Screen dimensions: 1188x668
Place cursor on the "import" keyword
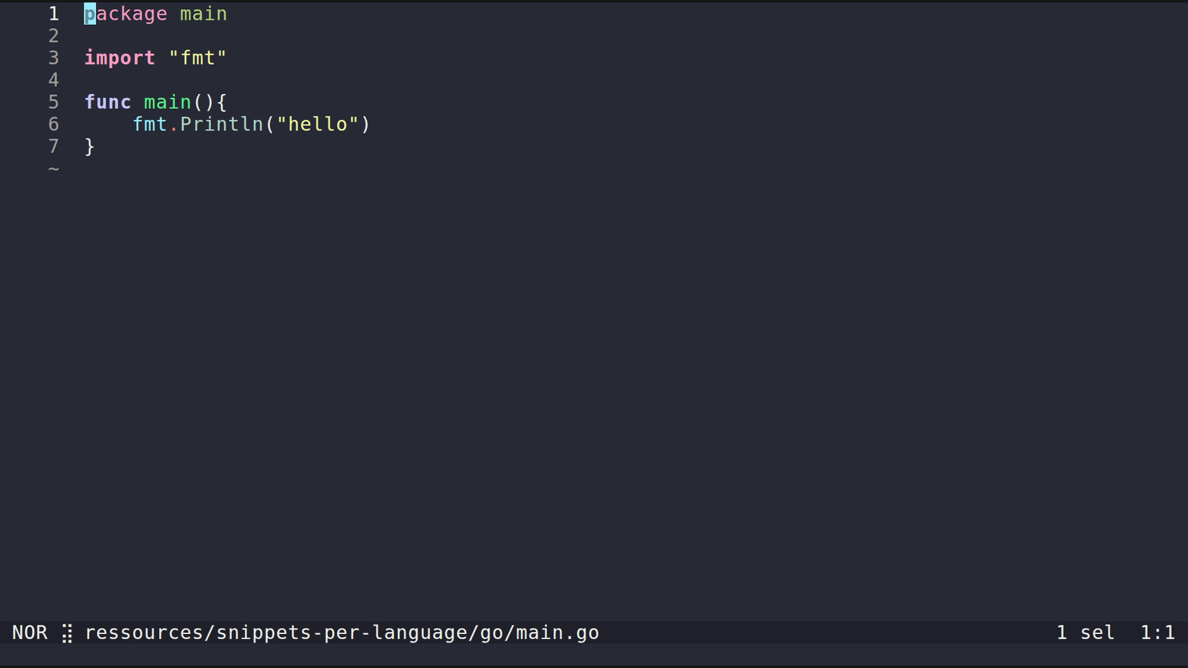click(x=119, y=58)
